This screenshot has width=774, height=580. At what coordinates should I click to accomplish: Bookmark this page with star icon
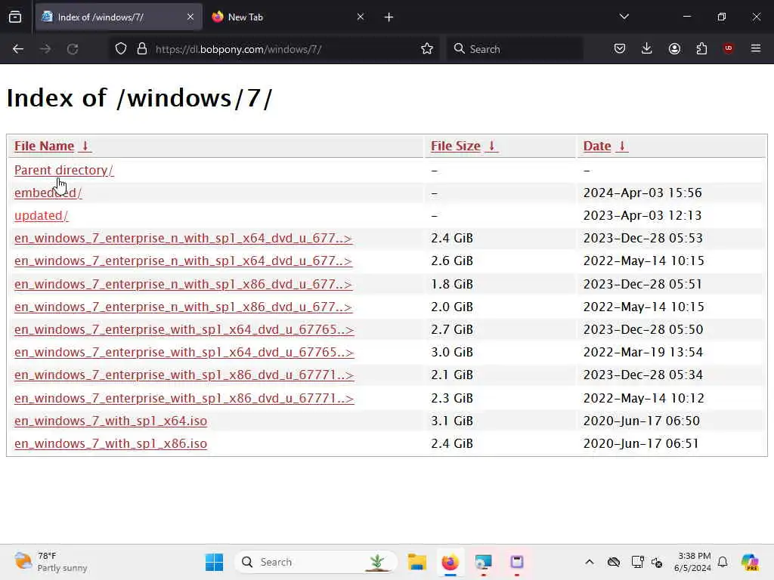(x=427, y=49)
